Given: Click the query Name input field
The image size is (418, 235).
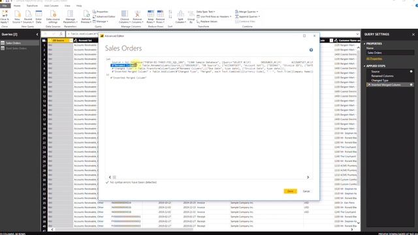Looking at the screenshot, I should coord(390,53).
